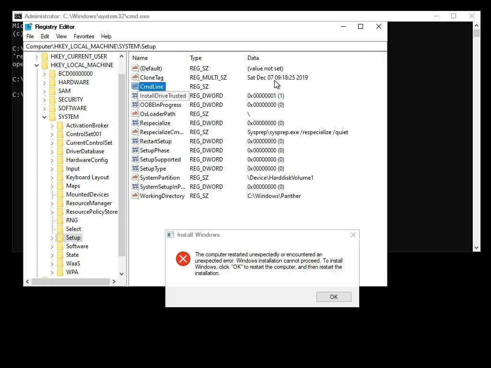Select the RespecializeCm... string icon
The image size is (491, 368).
point(135,131)
